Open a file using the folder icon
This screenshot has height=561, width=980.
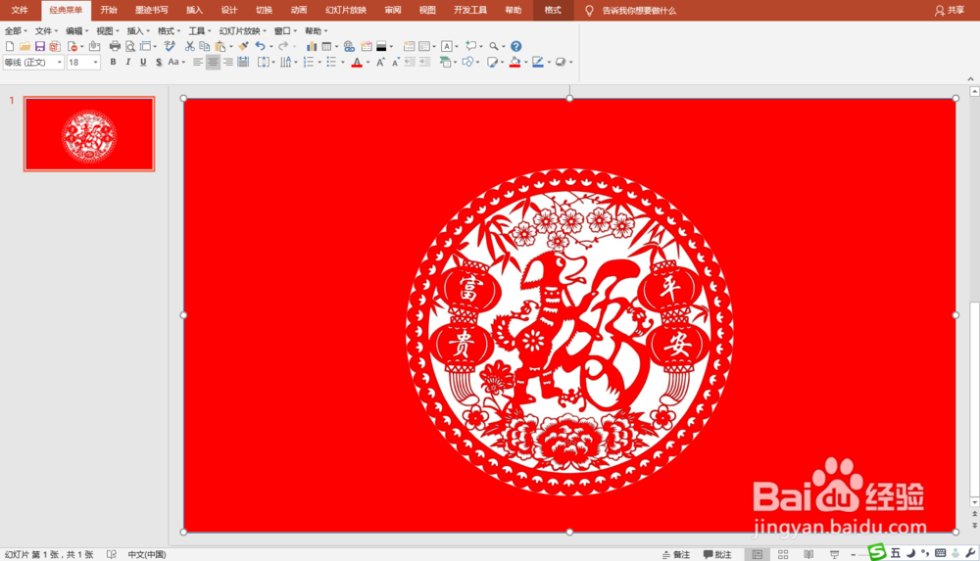[24, 46]
